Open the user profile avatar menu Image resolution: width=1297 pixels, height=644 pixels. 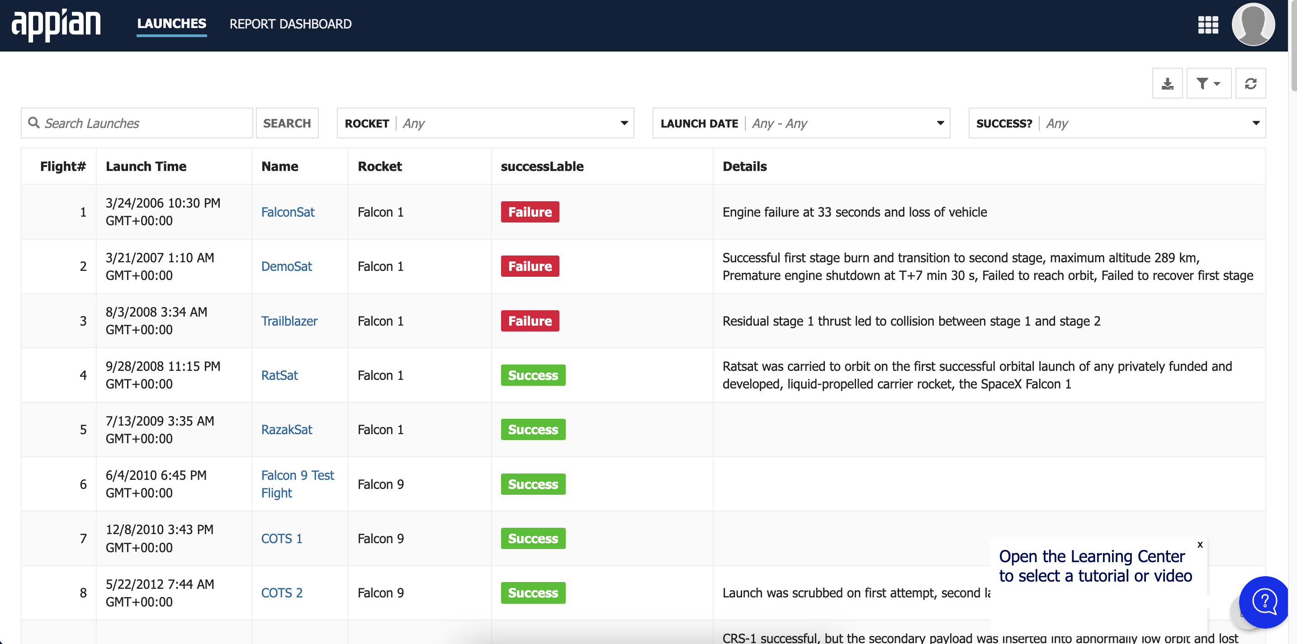[1253, 25]
